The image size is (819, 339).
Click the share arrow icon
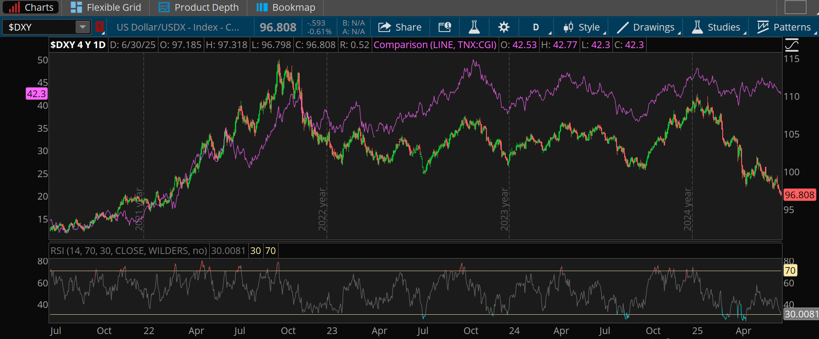click(x=384, y=27)
